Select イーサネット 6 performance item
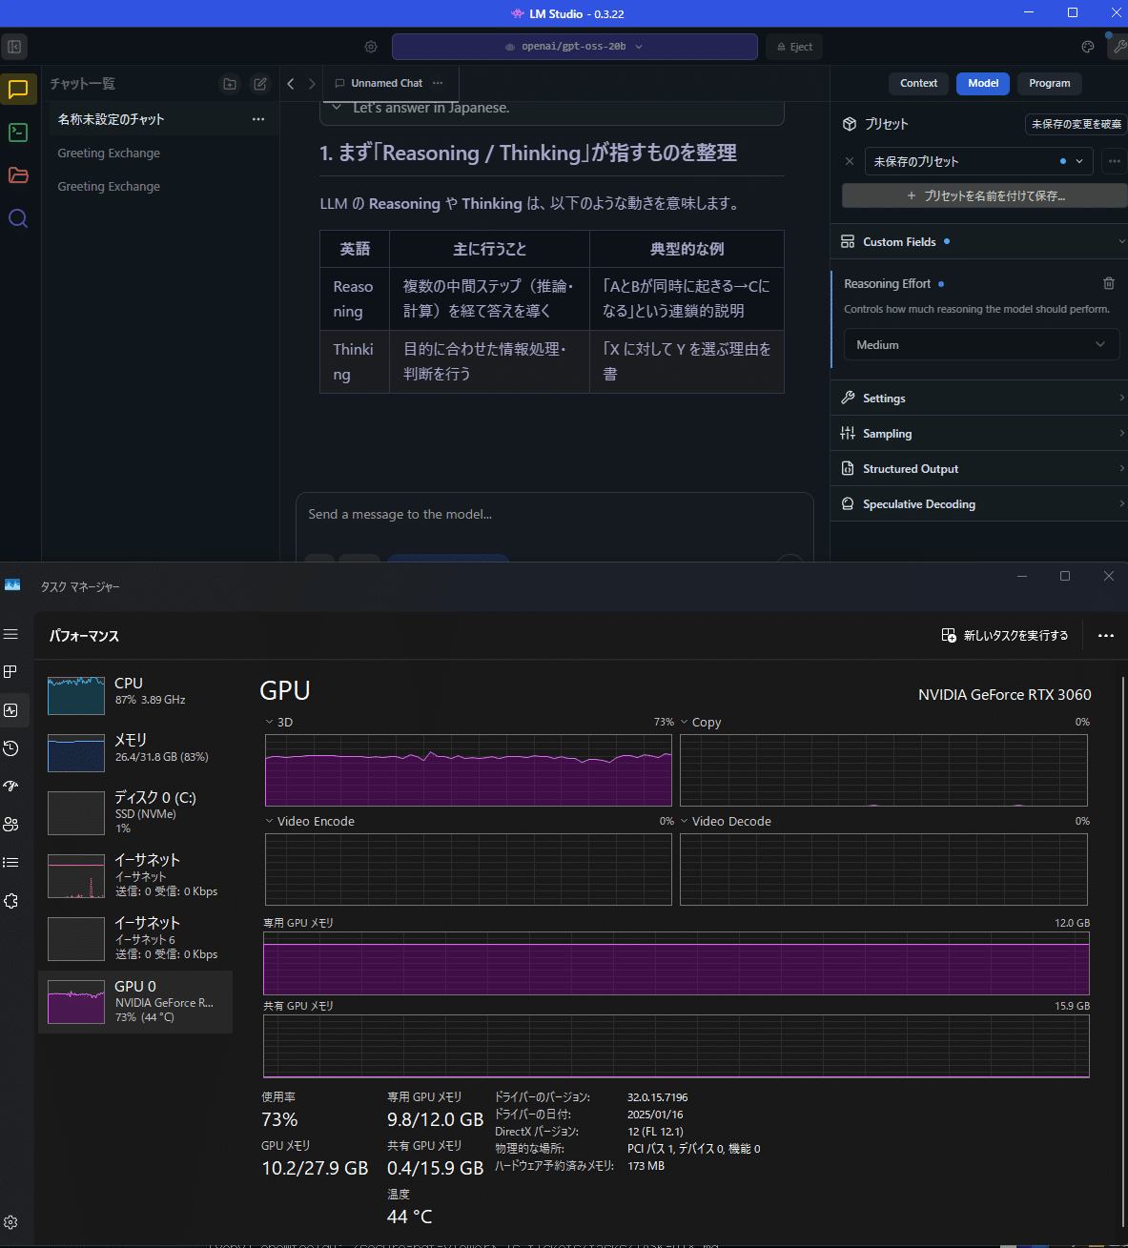The image size is (1128, 1248). 135,938
